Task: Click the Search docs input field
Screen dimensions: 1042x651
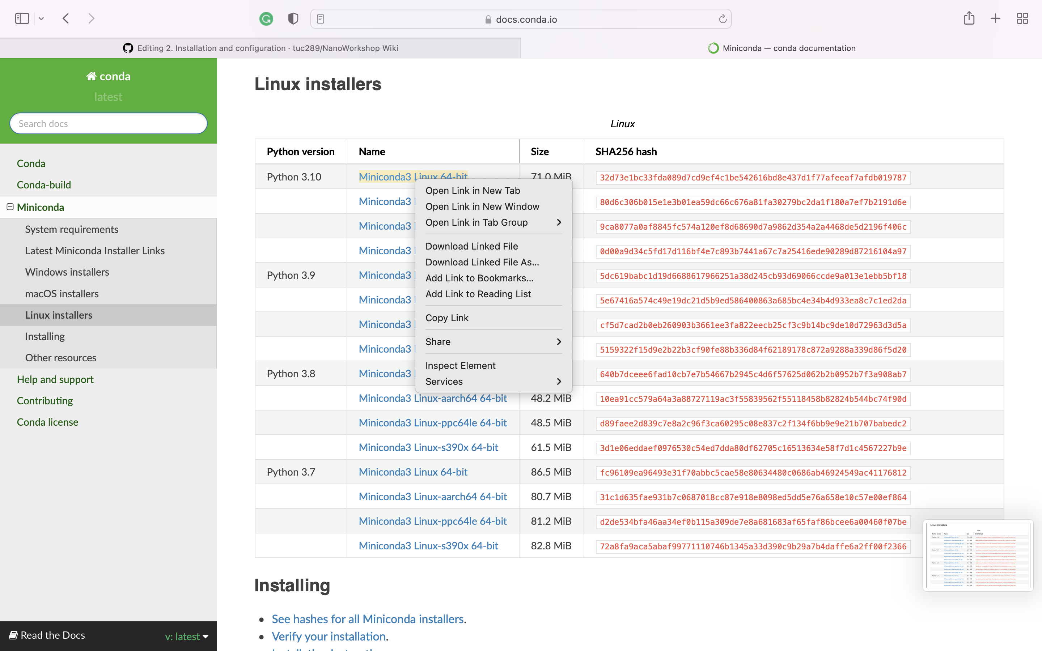Action: (x=109, y=124)
